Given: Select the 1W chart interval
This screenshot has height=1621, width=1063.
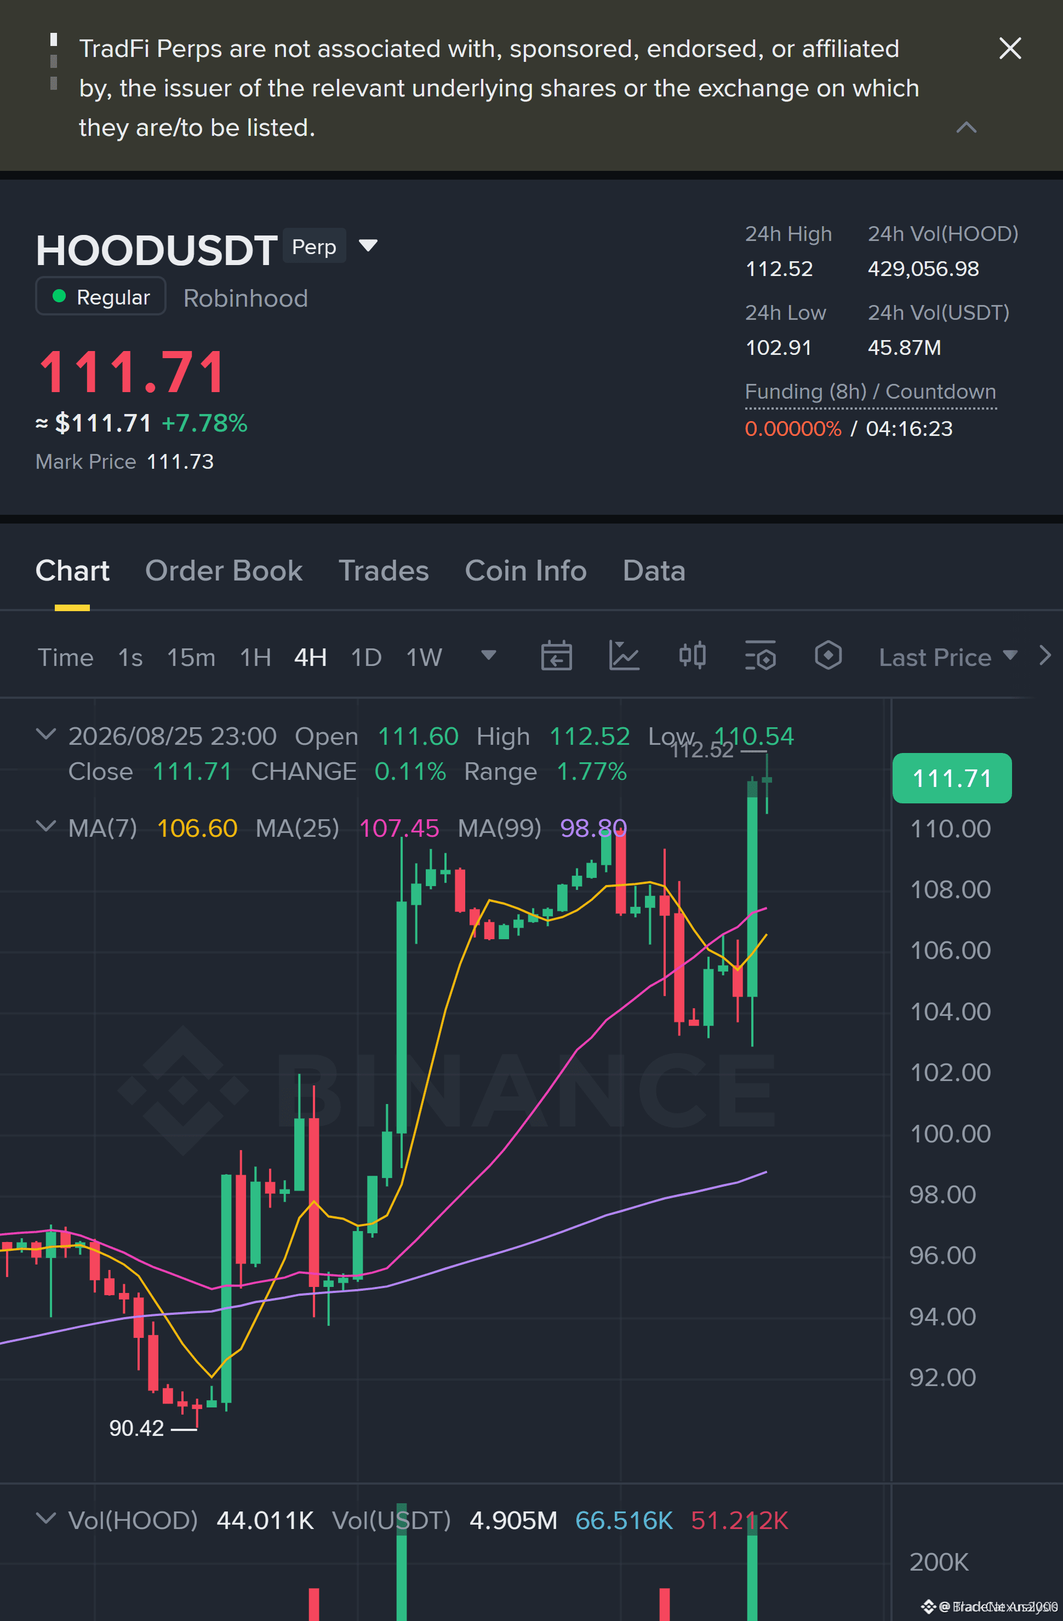Looking at the screenshot, I should 424,657.
